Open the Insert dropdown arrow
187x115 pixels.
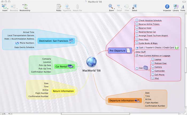pos(8,9)
